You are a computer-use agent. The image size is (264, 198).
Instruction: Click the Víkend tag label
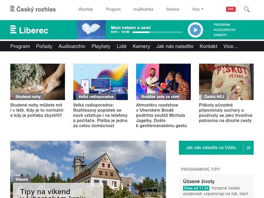point(22,179)
